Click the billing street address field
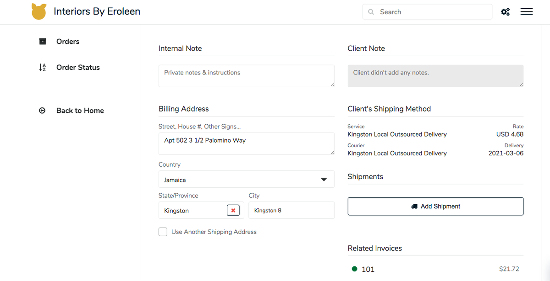Image resolution: width=550 pixels, height=281 pixels. click(x=246, y=143)
